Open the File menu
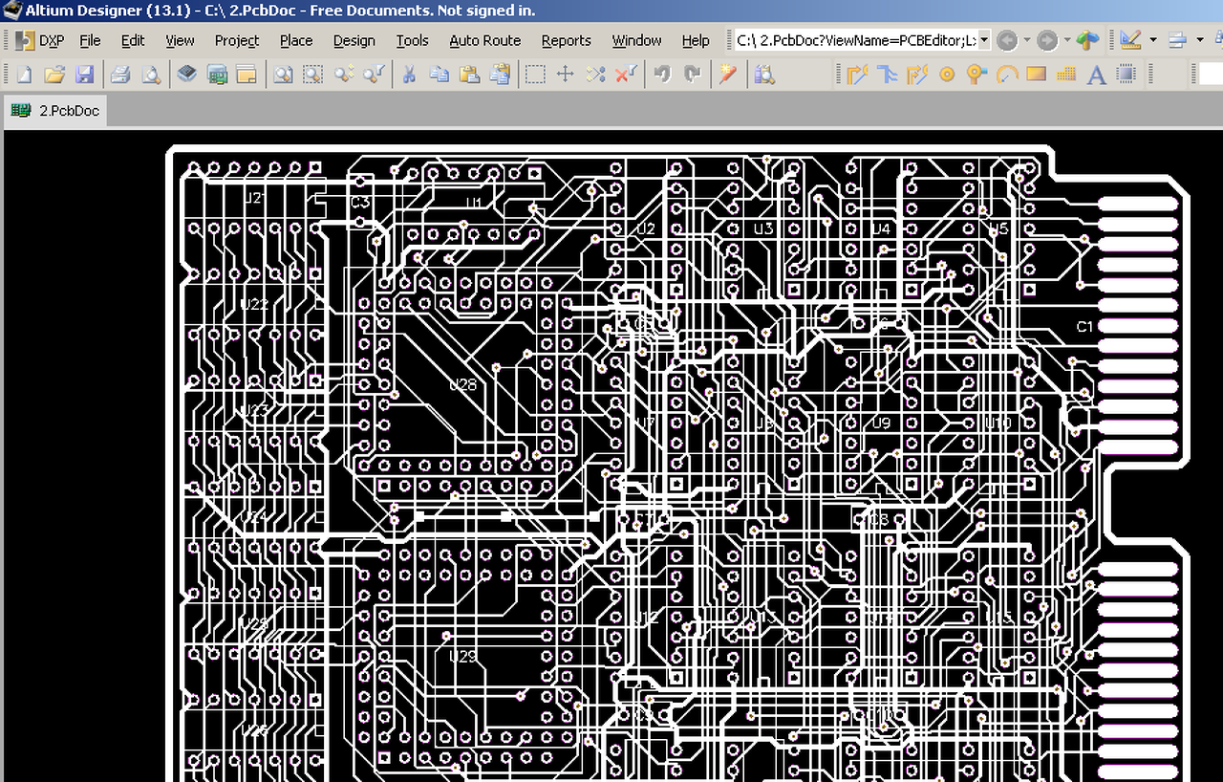The width and height of the screenshot is (1223, 782). click(90, 40)
